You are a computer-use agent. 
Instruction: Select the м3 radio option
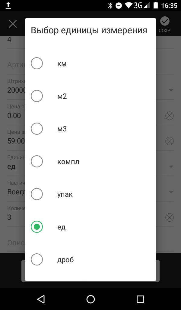37,128
